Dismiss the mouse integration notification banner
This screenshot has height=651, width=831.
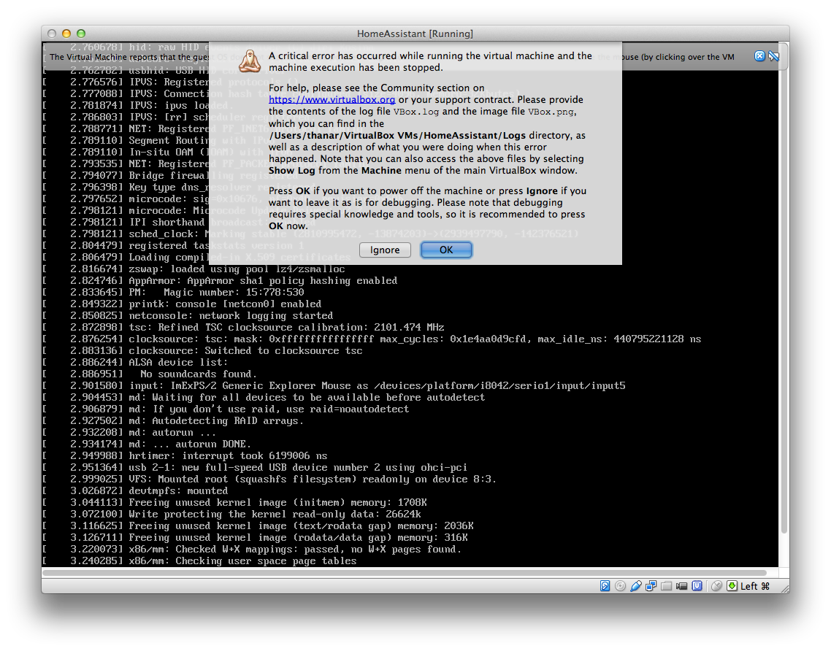(759, 56)
